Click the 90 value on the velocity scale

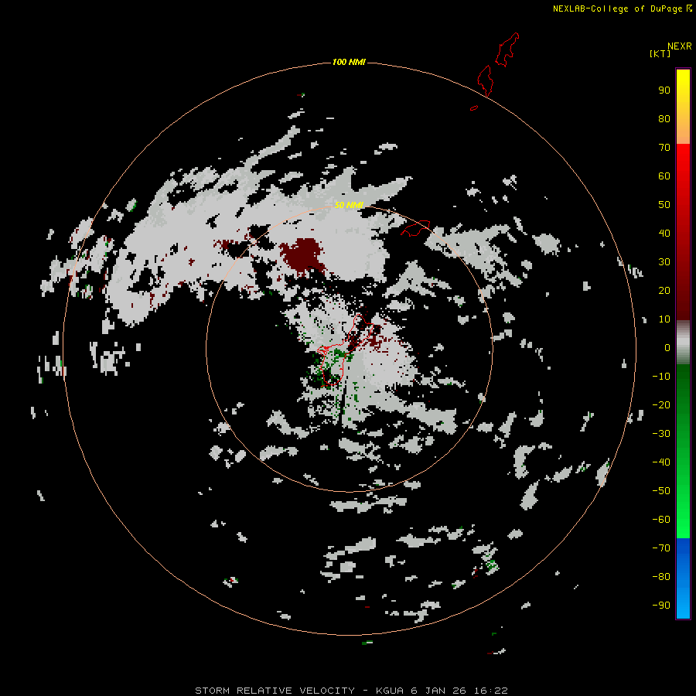664,90
